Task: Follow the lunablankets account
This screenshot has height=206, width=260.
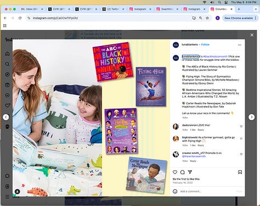Action: pyautogui.click(x=205, y=44)
